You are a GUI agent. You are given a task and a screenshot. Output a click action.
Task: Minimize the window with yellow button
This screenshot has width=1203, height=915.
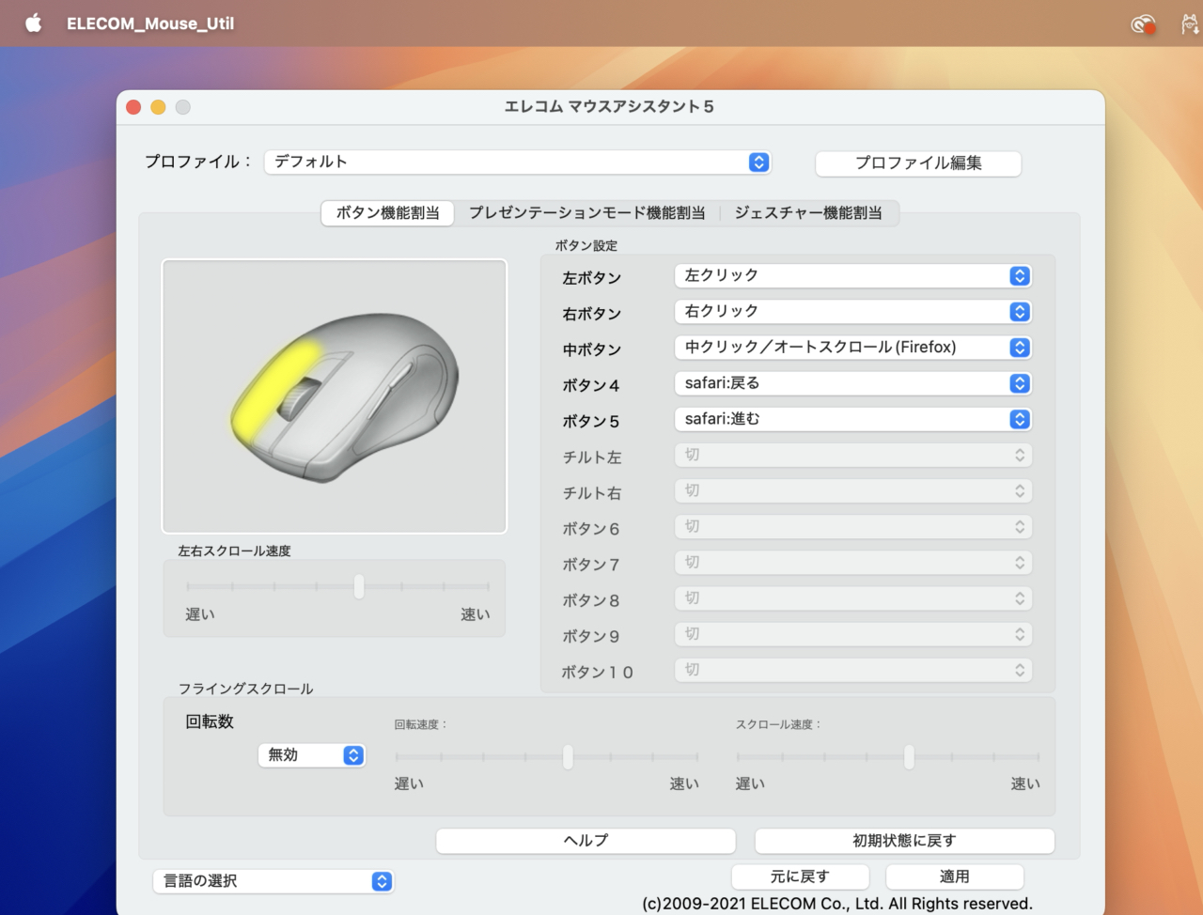click(158, 107)
